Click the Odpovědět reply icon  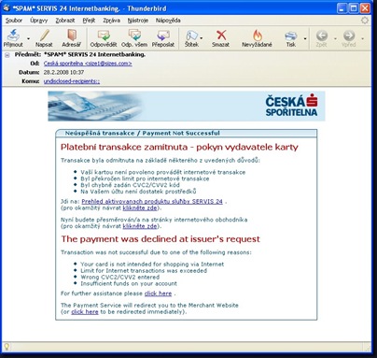tap(104, 38)
